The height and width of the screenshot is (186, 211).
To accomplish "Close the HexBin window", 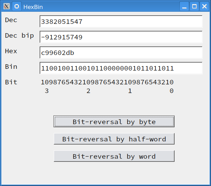I will coord(204,6).
